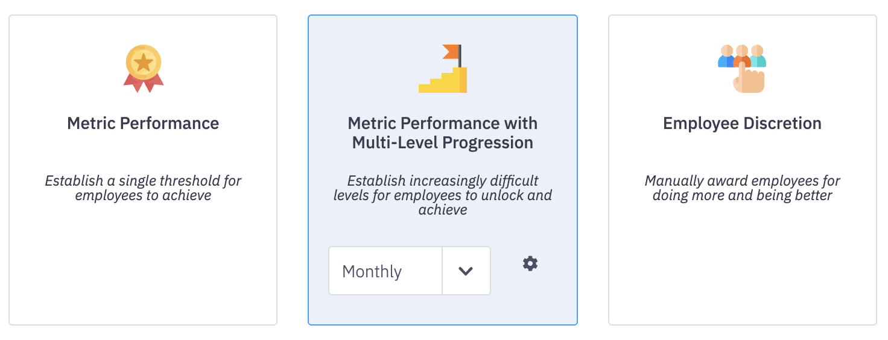Click the pointing hand below the employees
The width and height of the screenshot is (888, 340).
point(748,81)
